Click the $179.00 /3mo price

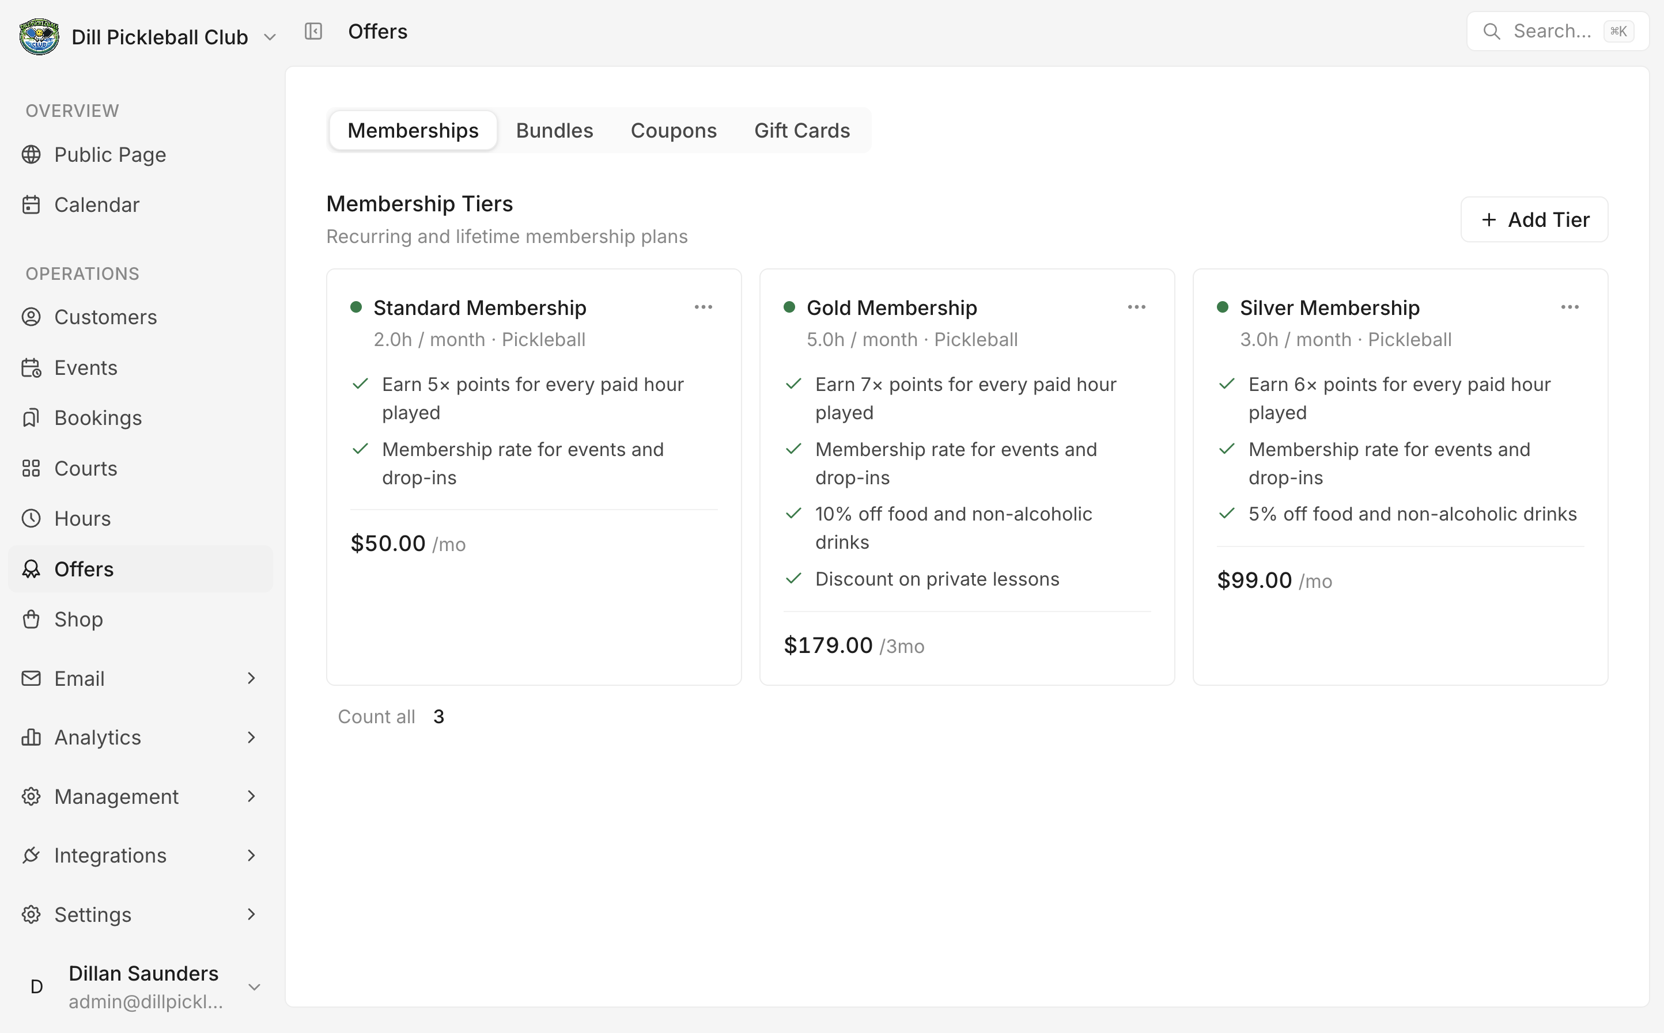tap(854, 645)
